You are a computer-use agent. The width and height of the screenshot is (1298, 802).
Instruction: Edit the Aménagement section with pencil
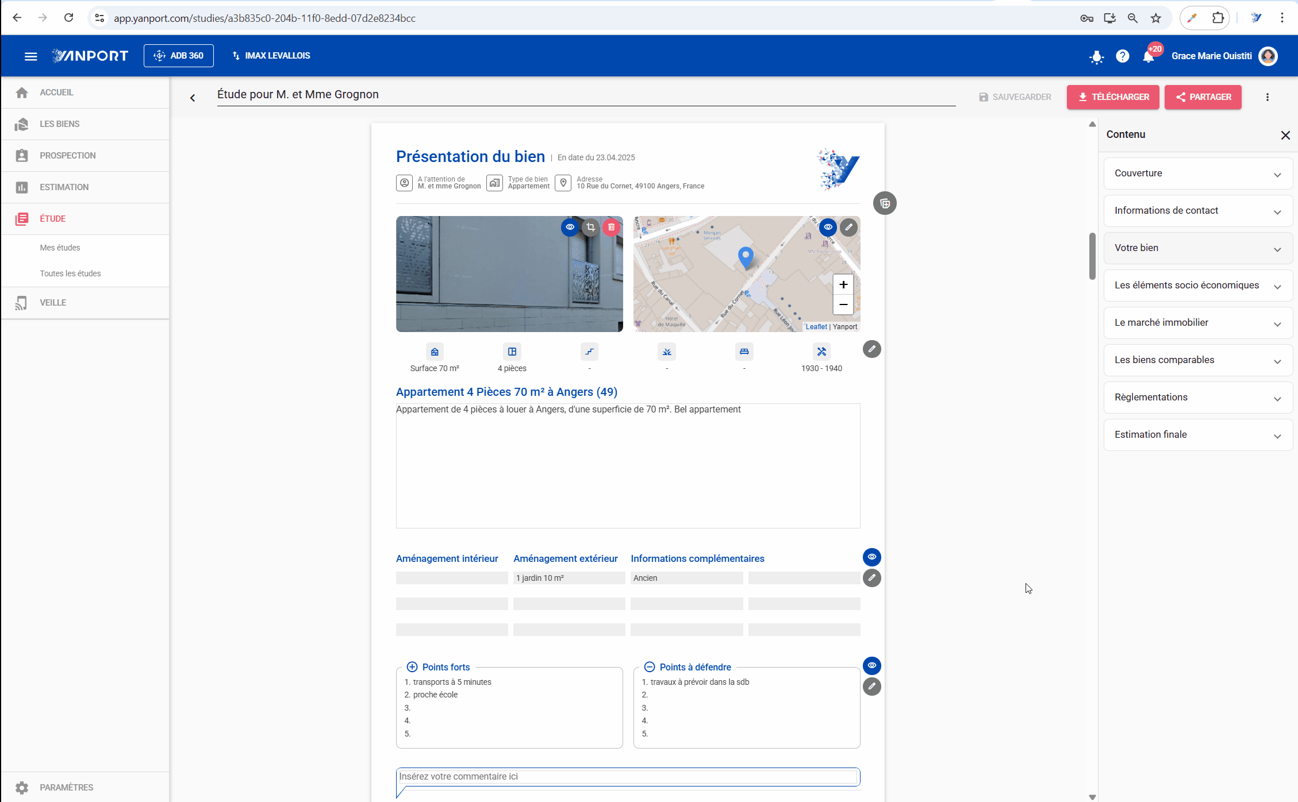tap(871, 578)
